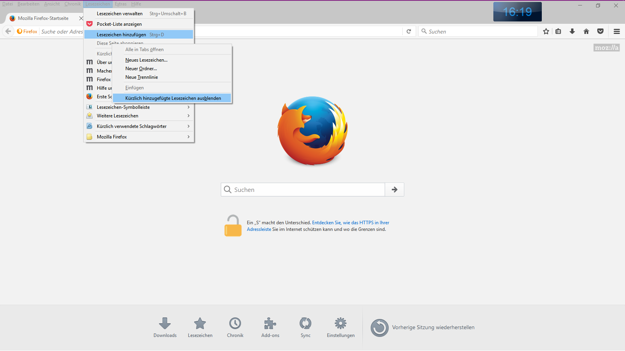Click the search submit arrow button
This screenshot has height=351, width=625.
click(395, 190)
